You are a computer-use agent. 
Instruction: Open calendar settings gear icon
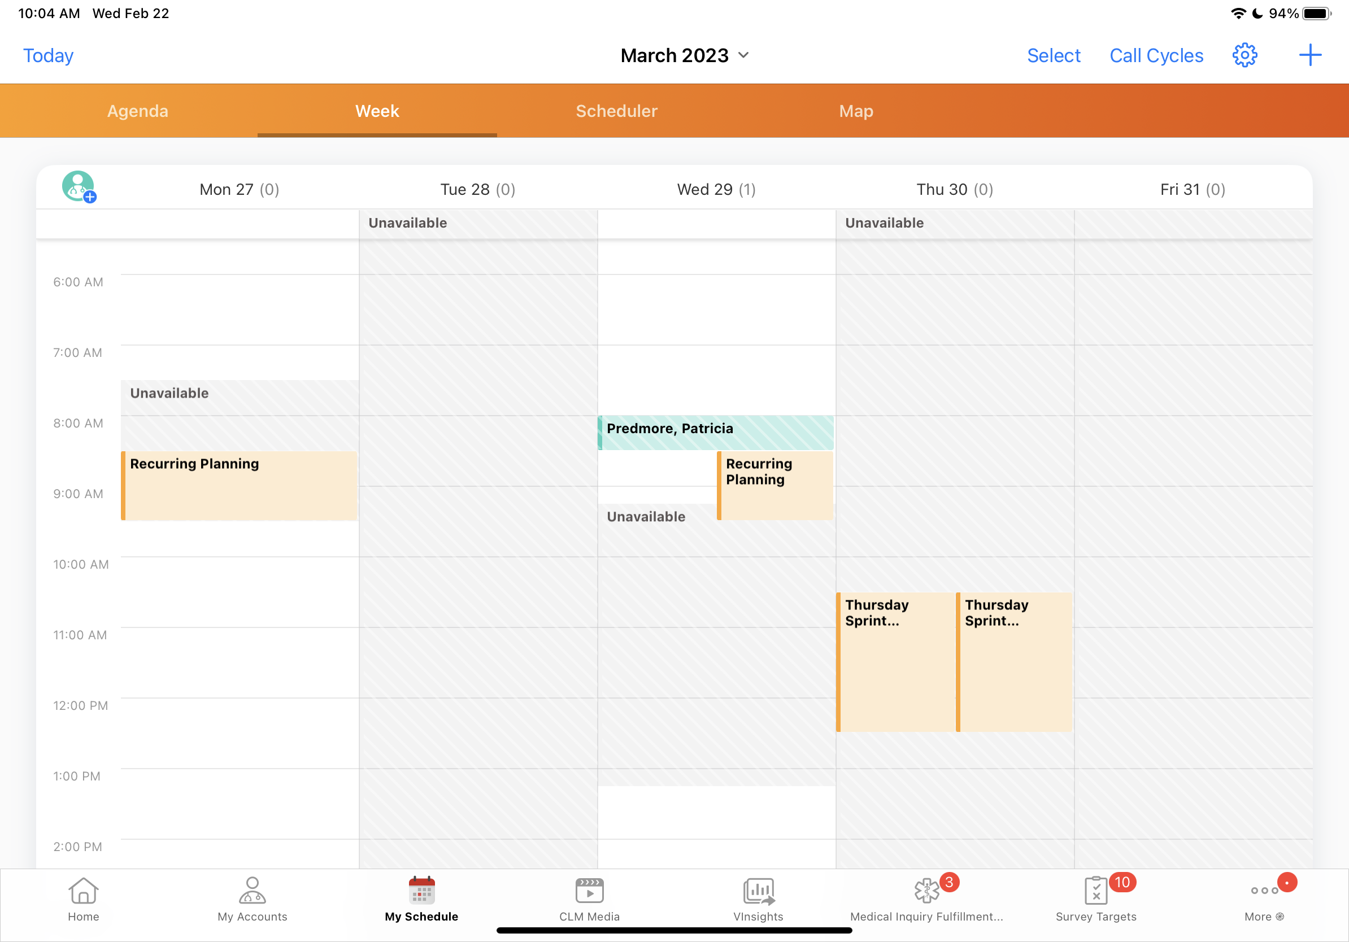1244,55
